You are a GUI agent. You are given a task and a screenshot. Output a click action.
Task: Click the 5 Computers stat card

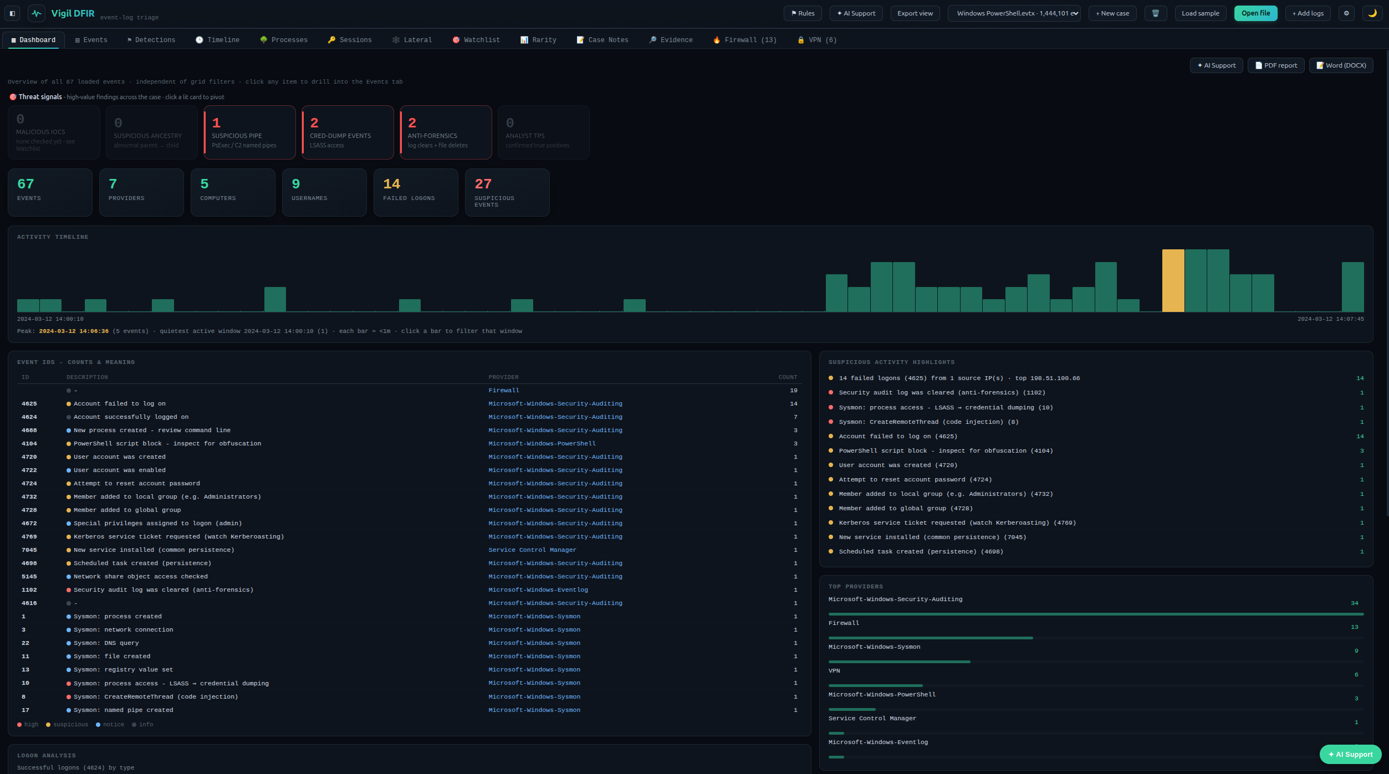click(x=233, y=192)
